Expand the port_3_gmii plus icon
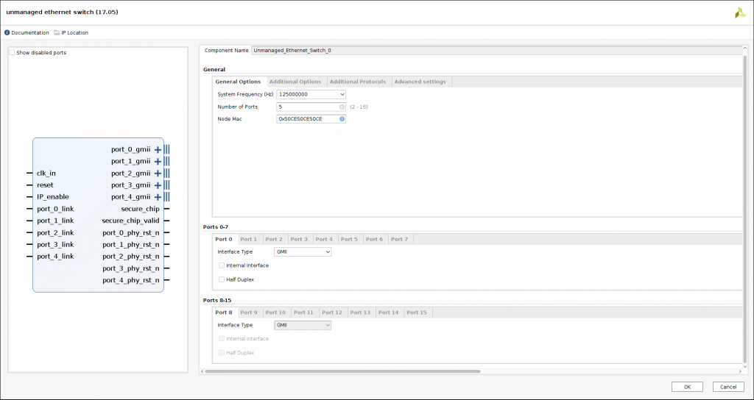 [x=158, y=185]
